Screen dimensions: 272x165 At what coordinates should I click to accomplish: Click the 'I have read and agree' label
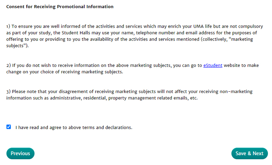click(x=74, y=127)
